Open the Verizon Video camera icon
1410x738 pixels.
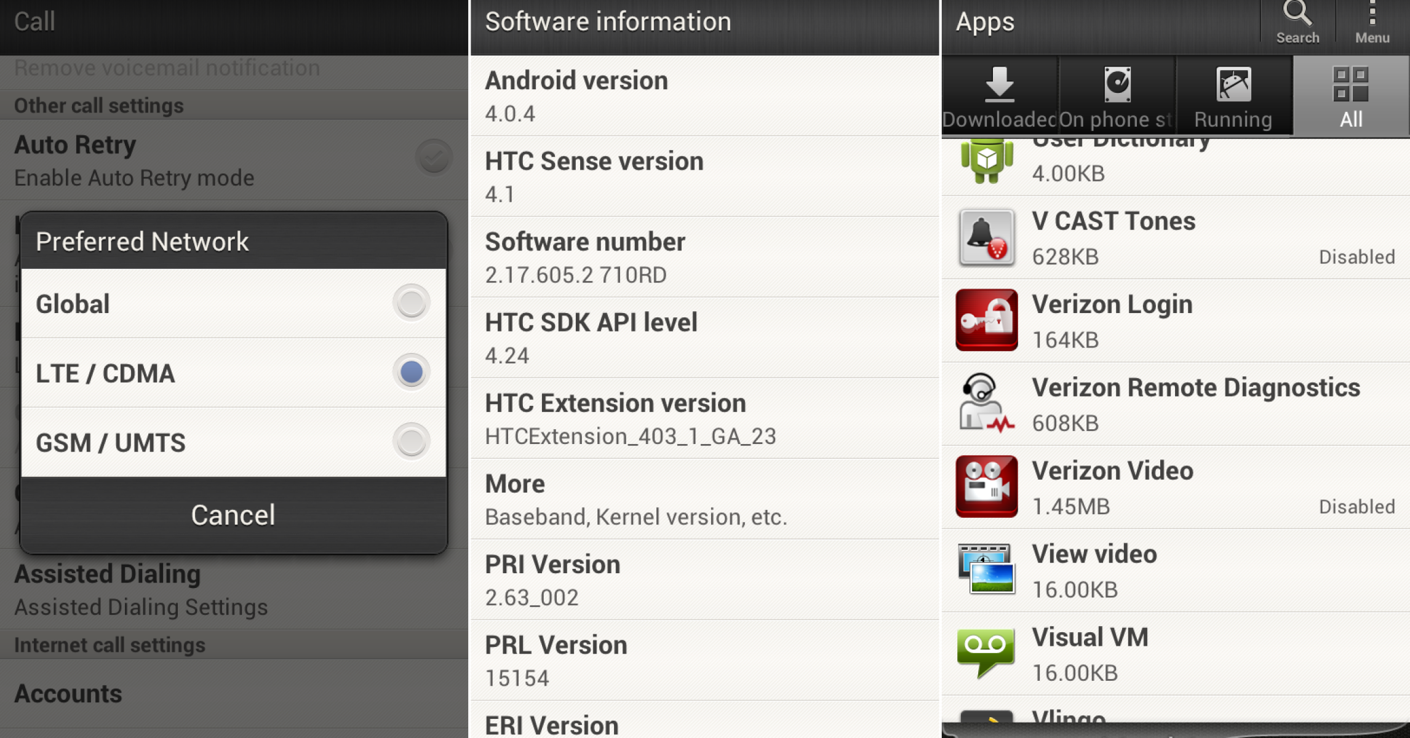point(986,486)
